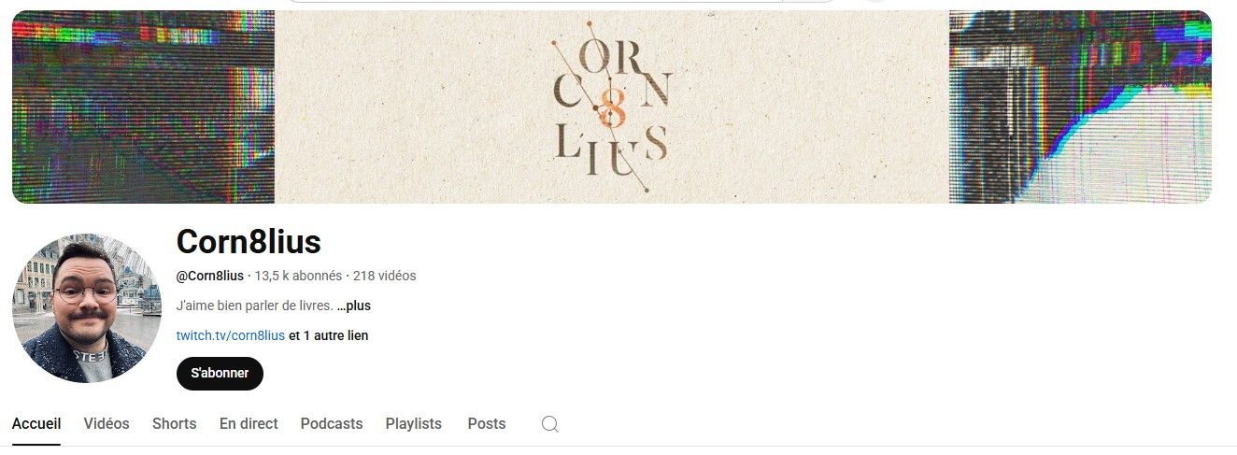Click the glitchy left section of banner
1237x455 pixels.
[x=144, y=107]
